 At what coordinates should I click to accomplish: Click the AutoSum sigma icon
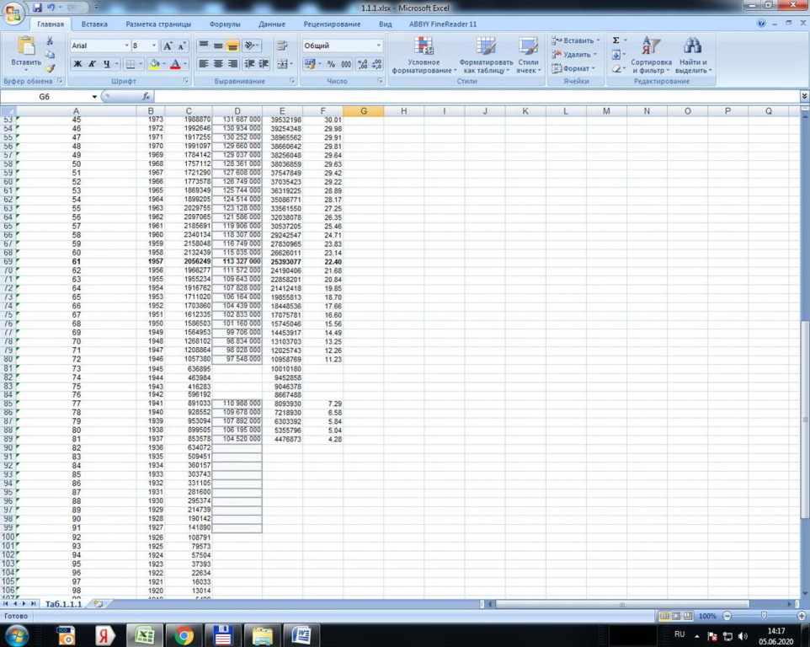(x=616, y=40)
